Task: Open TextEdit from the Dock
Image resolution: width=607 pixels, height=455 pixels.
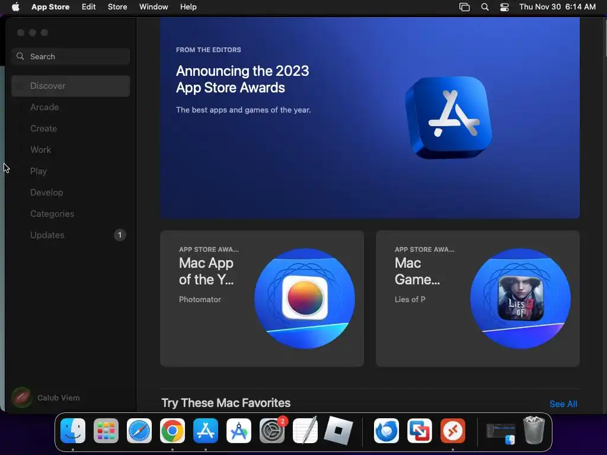Action: pos(305,431)
